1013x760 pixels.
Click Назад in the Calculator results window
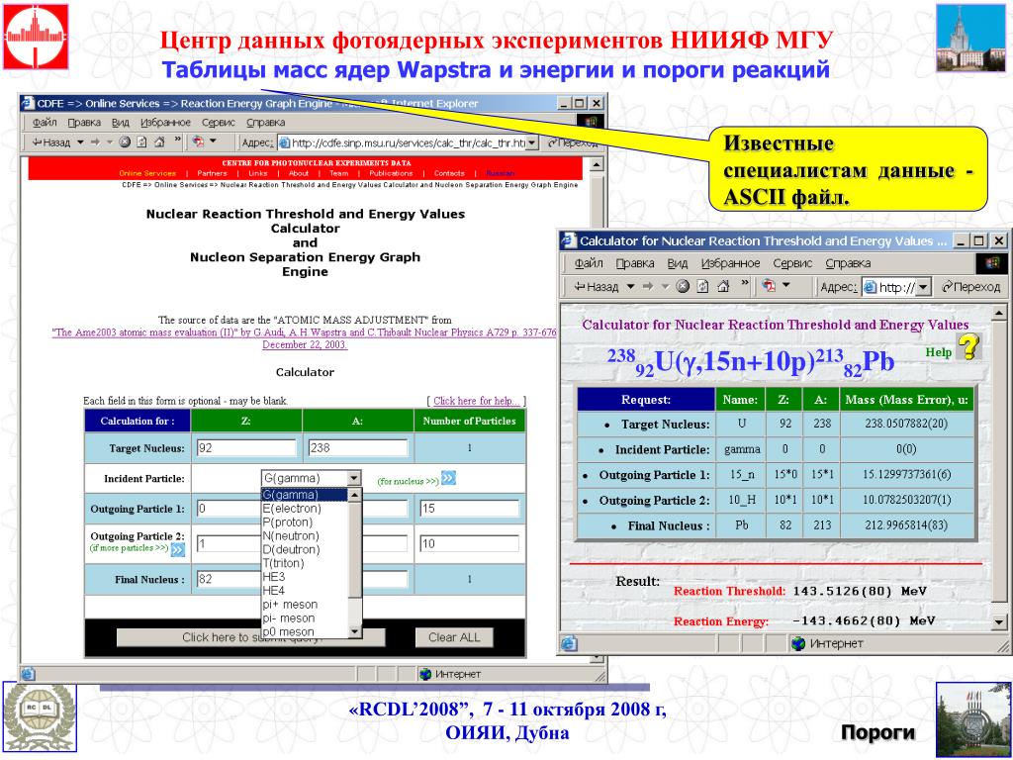tap(596, 286)
